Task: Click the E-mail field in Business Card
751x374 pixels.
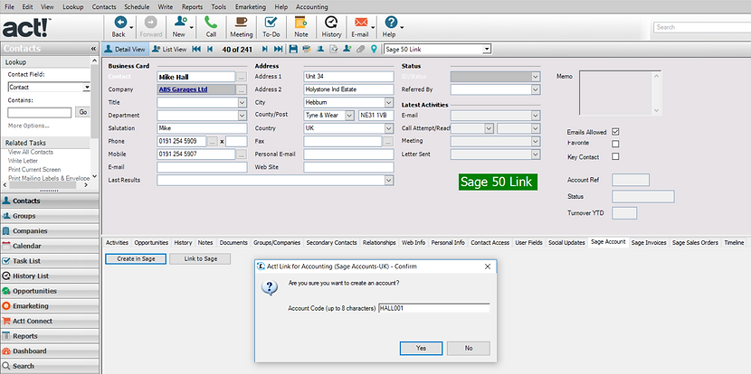Action: click(202, 167)
